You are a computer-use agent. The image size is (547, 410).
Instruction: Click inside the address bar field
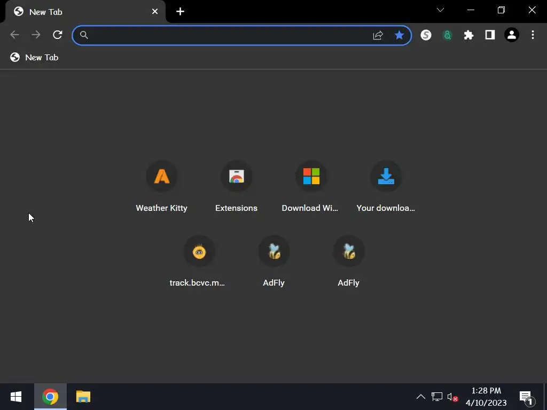[x=242, y=35]
